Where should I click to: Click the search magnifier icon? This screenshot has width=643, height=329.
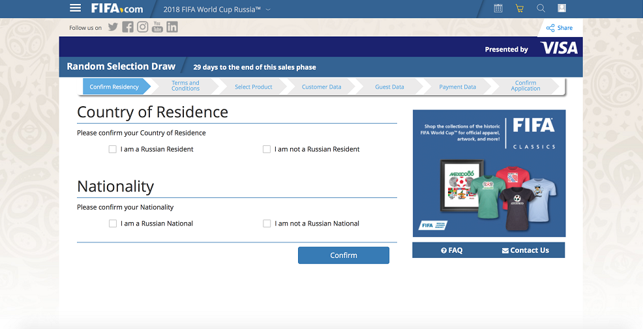(541, 8)
